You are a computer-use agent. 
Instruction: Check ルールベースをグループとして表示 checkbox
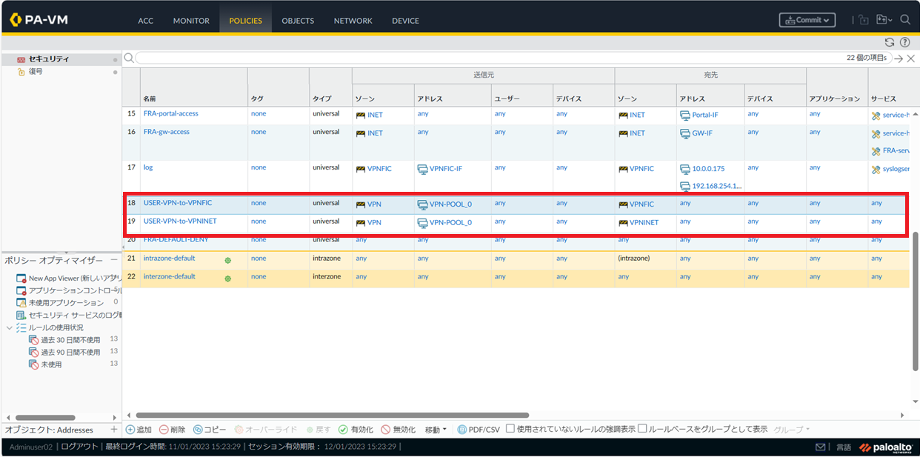pos(642,429)
